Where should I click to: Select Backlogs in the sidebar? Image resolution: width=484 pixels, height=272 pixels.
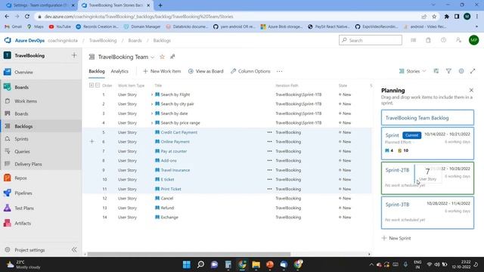[23, 126]
